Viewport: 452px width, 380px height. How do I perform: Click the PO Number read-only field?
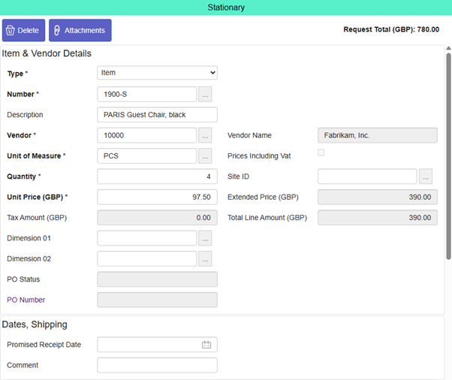coord(157,300)
